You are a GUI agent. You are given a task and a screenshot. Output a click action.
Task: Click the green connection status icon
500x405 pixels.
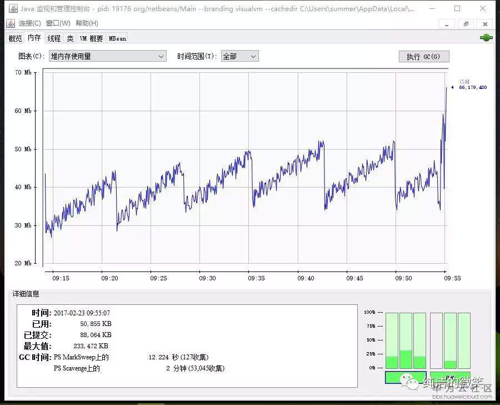click(x=486, y=38)
